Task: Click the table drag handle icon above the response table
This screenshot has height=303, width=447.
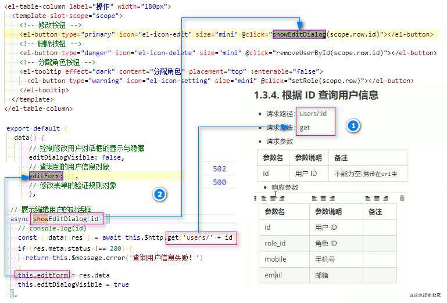Action: point(255,198)
